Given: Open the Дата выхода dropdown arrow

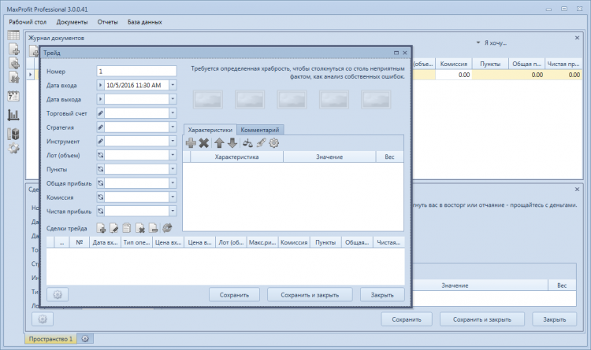Looking at the screenshot, I should pos(173,99).
